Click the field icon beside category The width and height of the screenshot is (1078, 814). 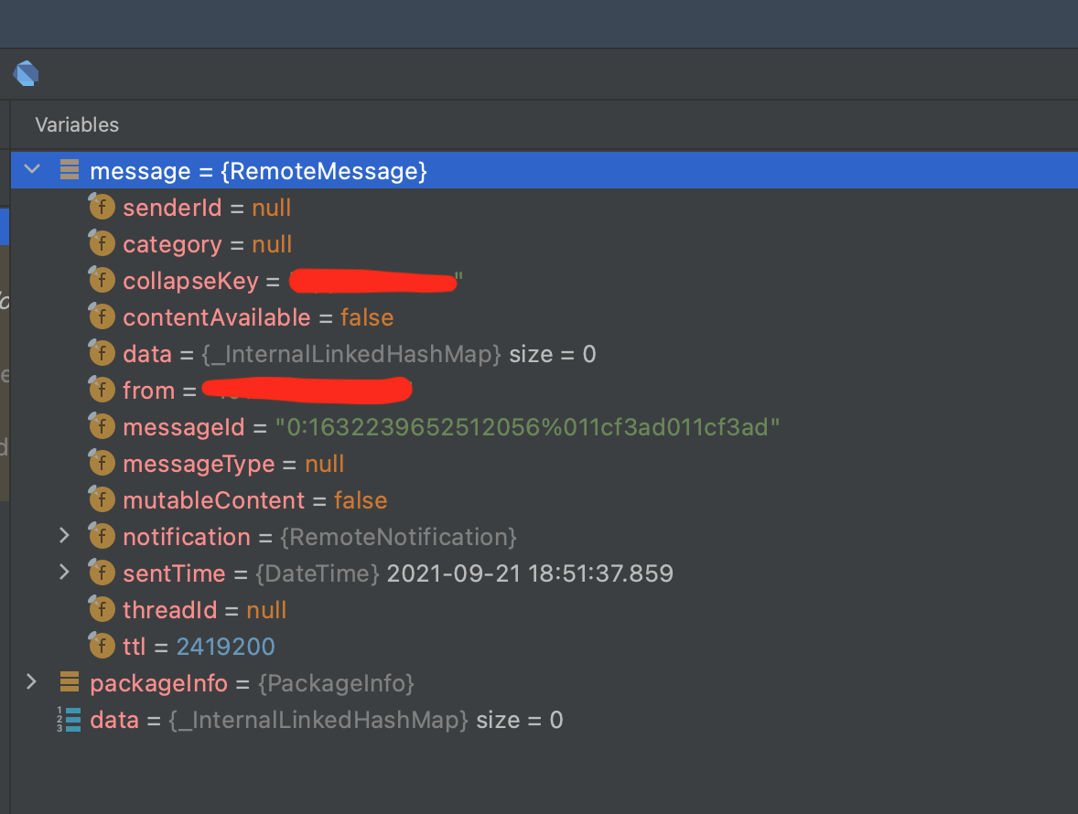[x=102, y=243]
